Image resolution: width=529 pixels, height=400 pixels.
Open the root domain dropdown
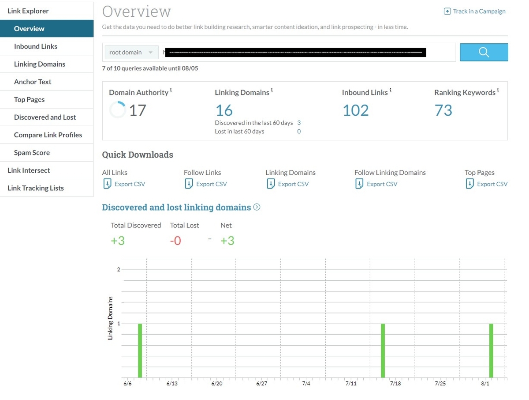[x=131, y=52]
